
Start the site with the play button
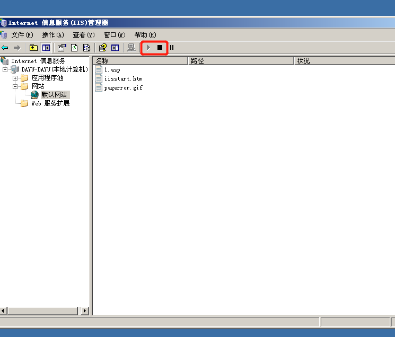[148, 48]
